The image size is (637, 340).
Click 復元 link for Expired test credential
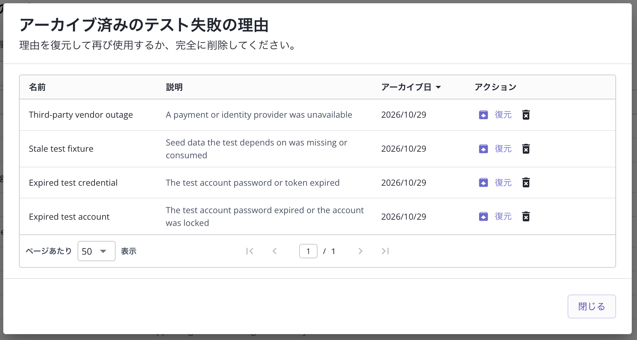point(503,182)
